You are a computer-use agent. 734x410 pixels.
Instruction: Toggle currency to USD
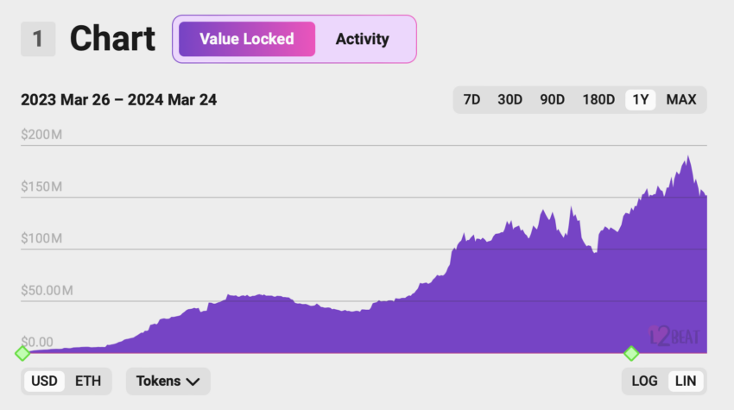44,381
